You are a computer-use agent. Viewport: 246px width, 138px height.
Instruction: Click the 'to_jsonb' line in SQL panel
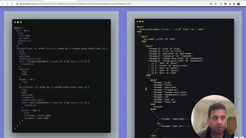pyautogui.click(x=160, y=39)
